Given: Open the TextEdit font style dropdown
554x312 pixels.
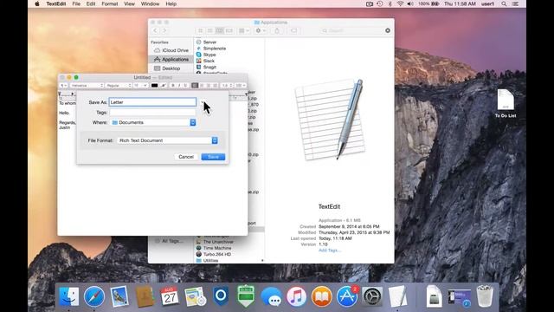Looking at the screenshot, I should click(x=119, y=86).
